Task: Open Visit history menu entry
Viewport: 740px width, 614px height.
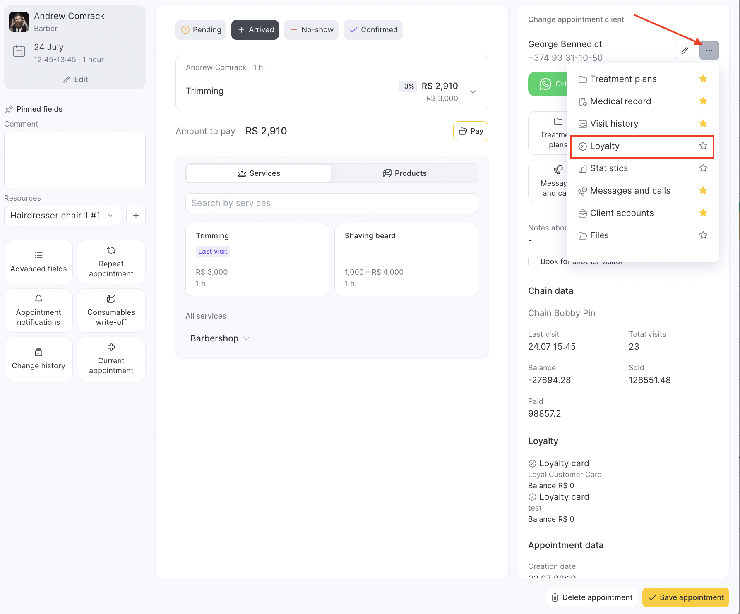Action: pyautogui.click(x=614, y=124)
